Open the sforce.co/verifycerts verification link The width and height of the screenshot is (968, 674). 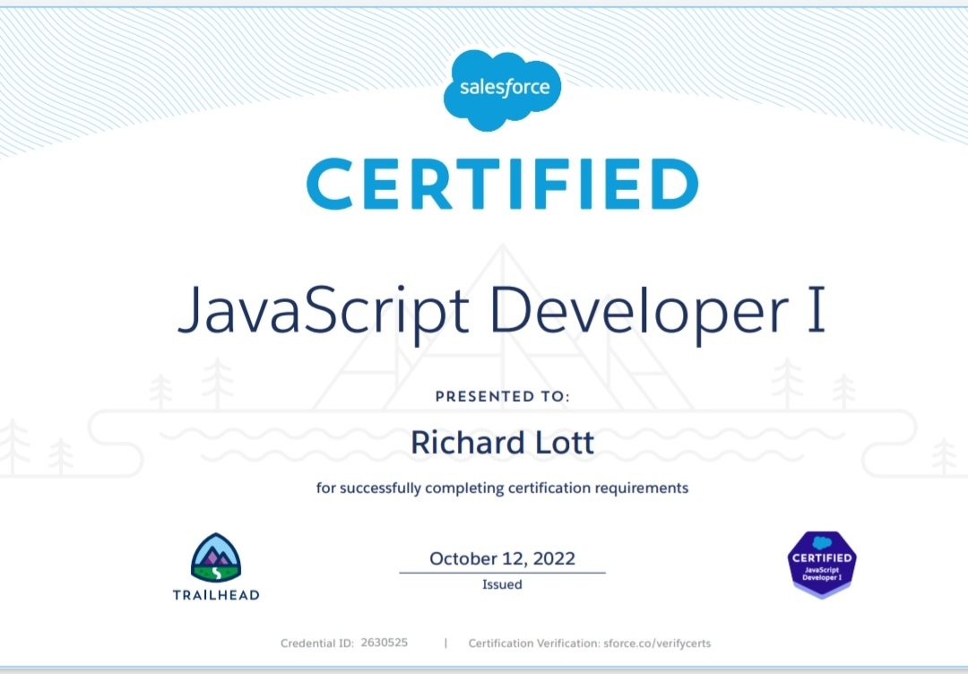pos(657,644)
